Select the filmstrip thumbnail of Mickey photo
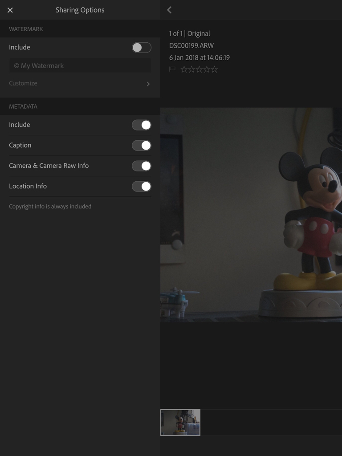This screenshot has width=342, height=456. (x=180, y=422)
